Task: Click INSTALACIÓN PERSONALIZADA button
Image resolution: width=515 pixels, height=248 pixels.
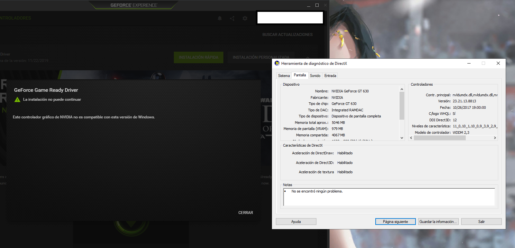Action: 261,57
